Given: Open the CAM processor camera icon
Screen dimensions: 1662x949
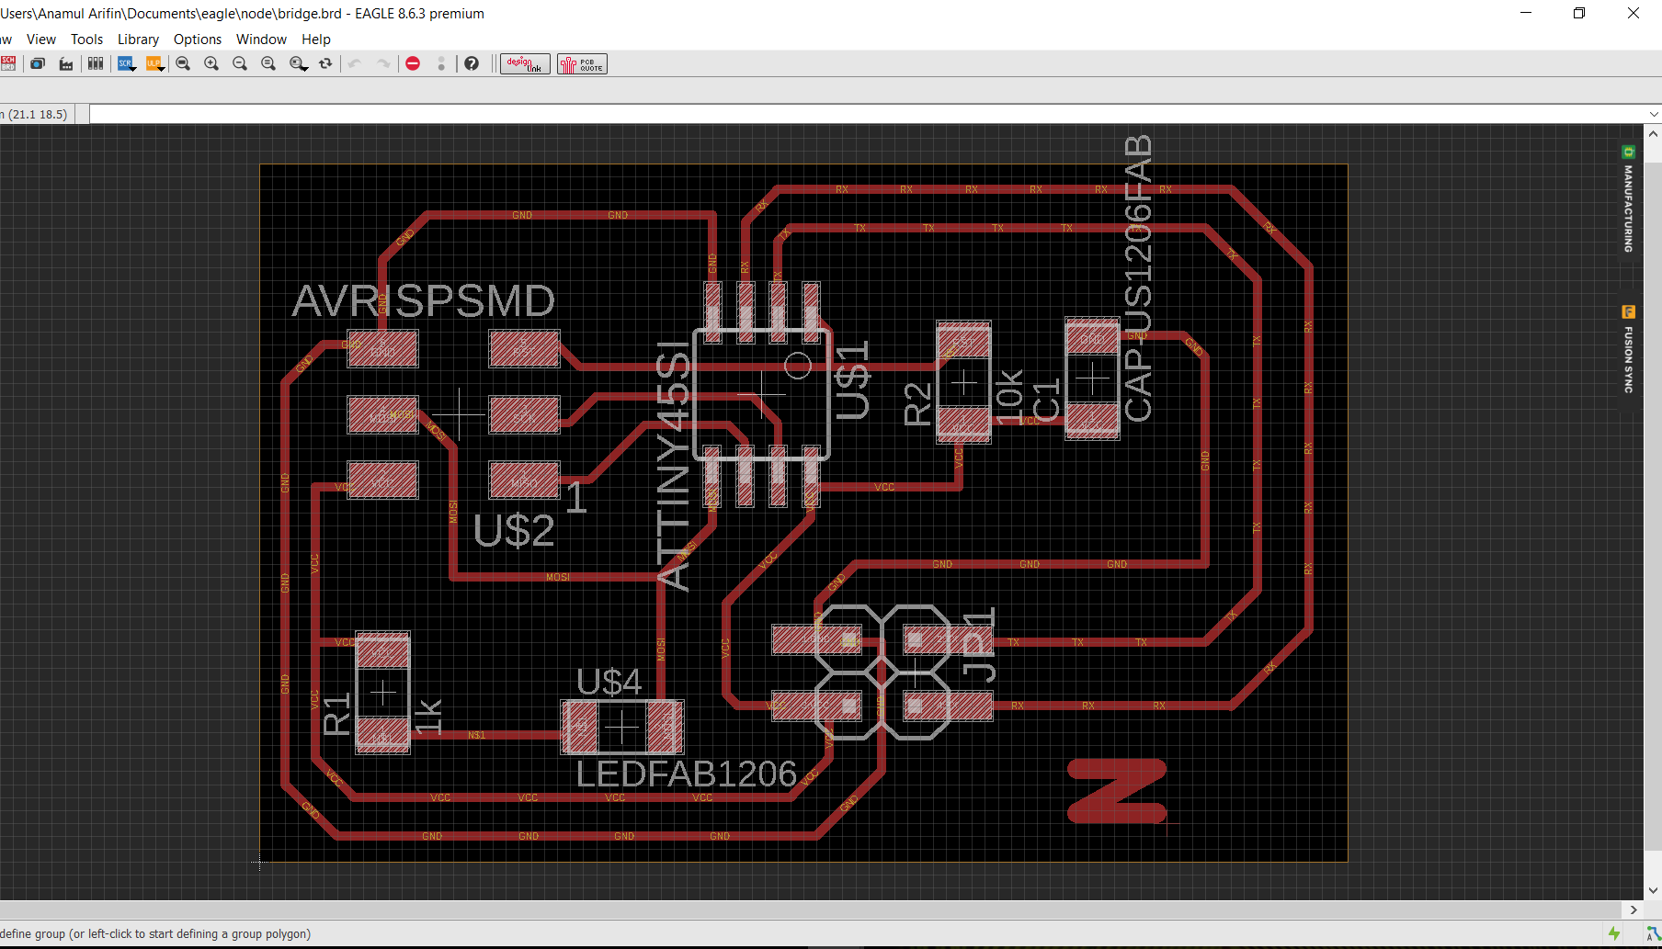Looking at the screenshot, I should pos(38,63).
